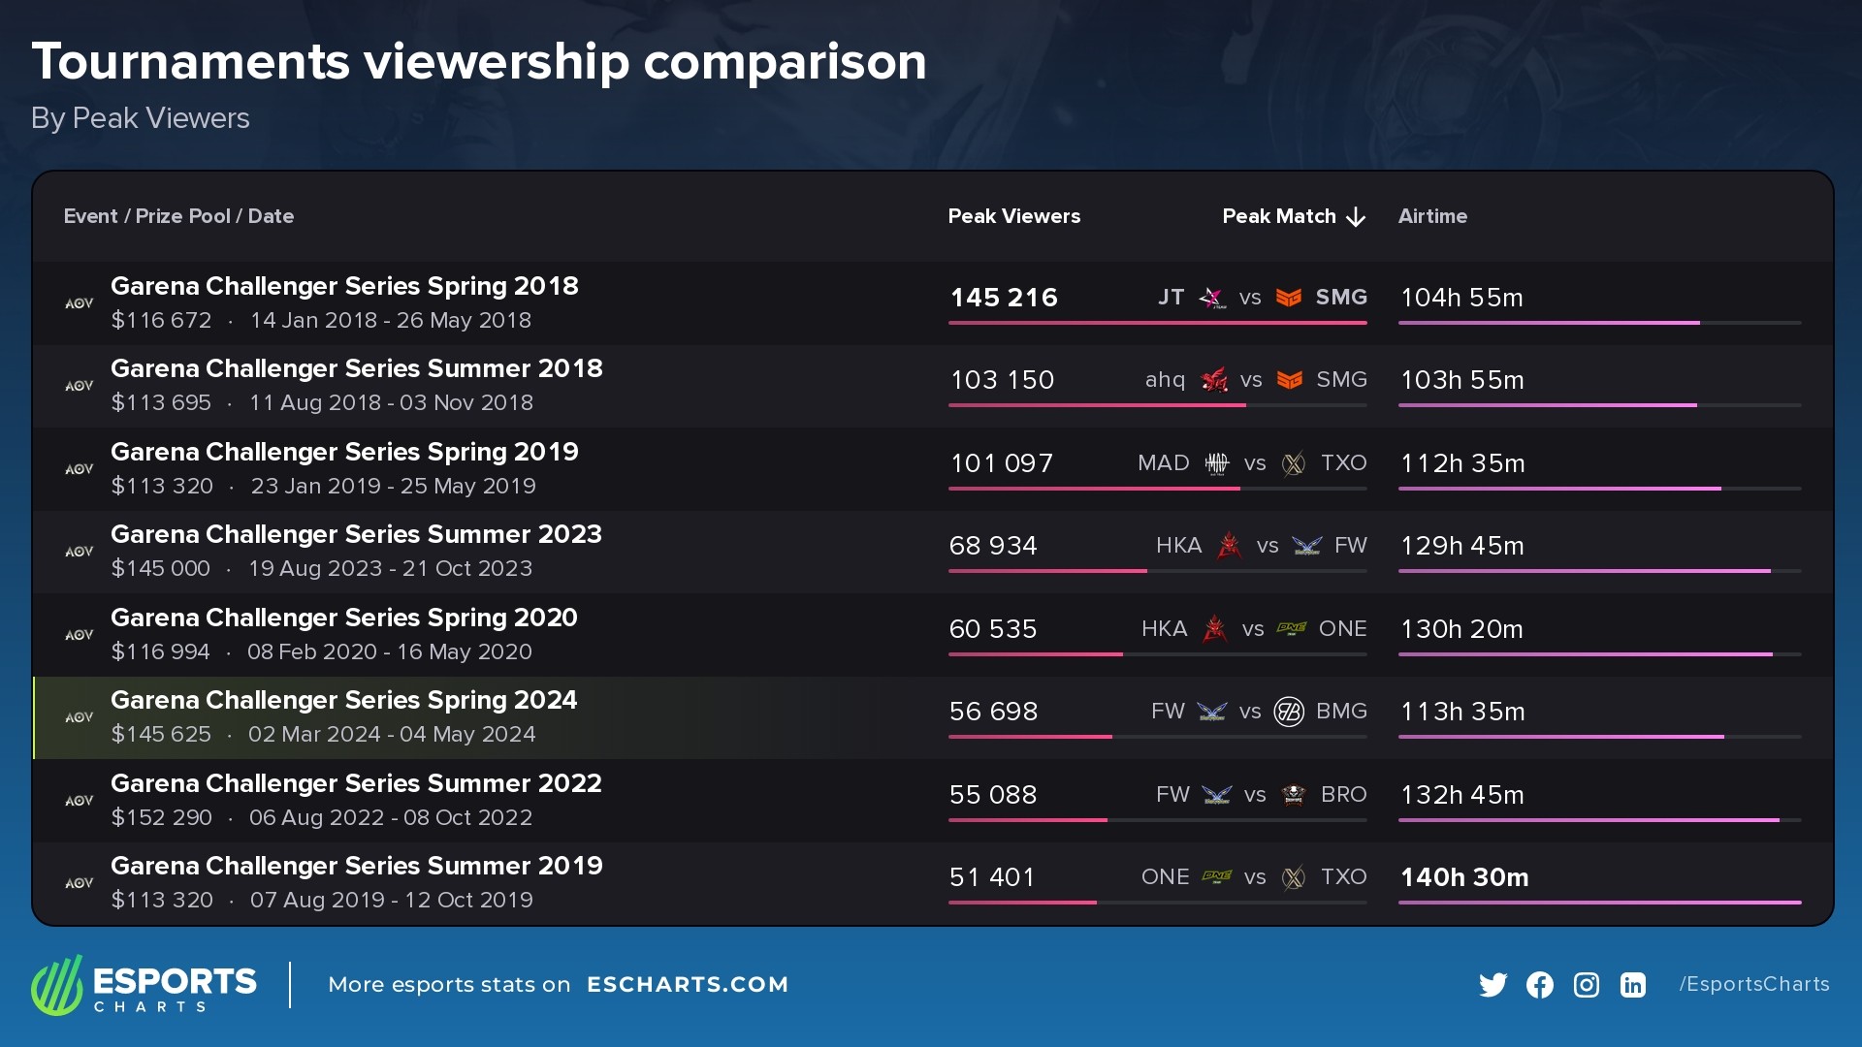Select the Airtime column header
This screenshot has width=1862, height=1047.
1432,216
